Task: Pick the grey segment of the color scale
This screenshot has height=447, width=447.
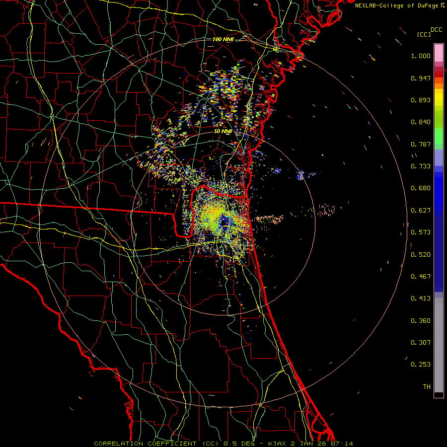Action: (x=439, y=345)
